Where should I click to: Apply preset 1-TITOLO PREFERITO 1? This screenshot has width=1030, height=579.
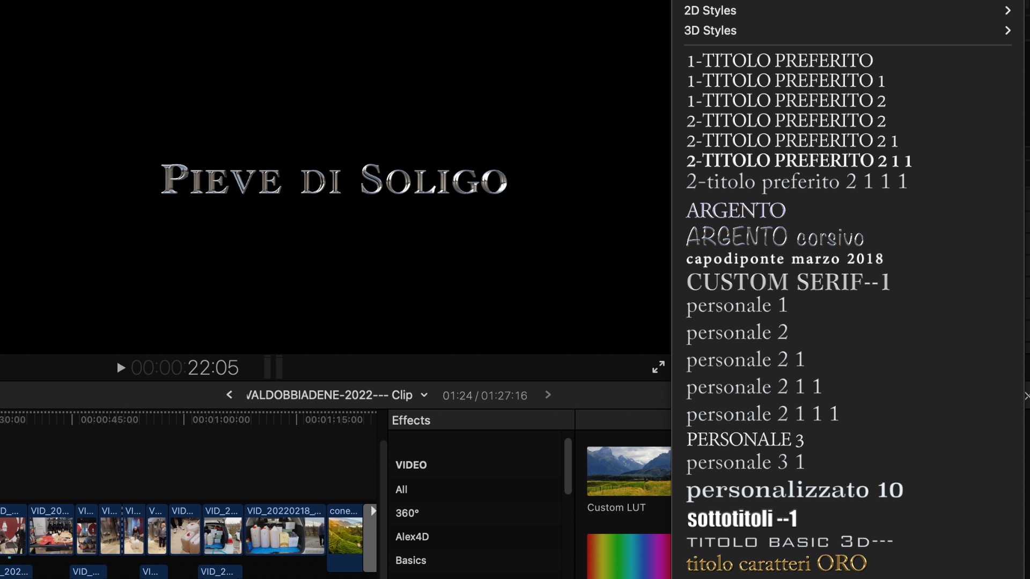pos(786,80)
